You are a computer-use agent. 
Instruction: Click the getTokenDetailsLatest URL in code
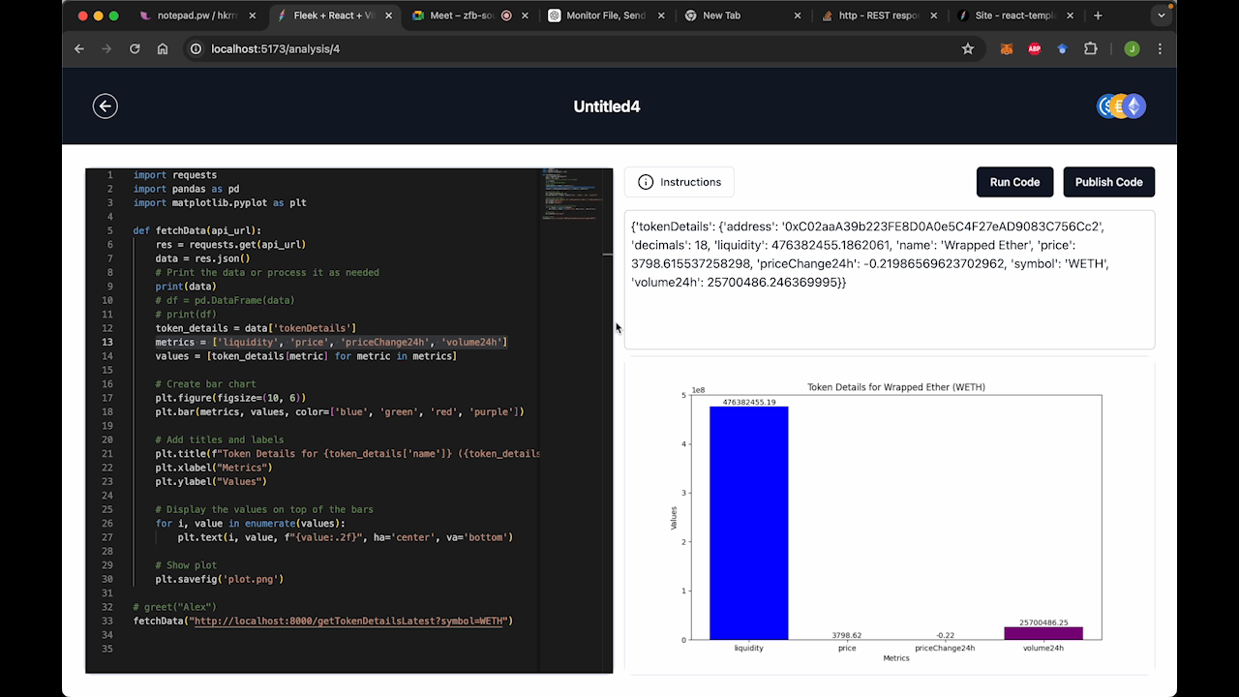click(349, 621)
